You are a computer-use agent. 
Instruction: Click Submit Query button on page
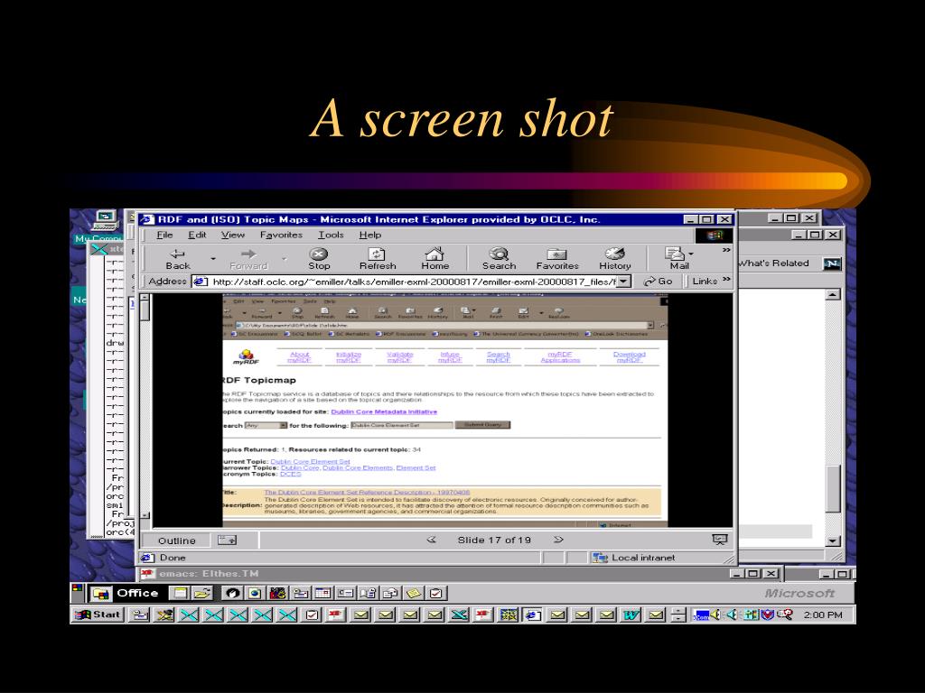point(482,424)
